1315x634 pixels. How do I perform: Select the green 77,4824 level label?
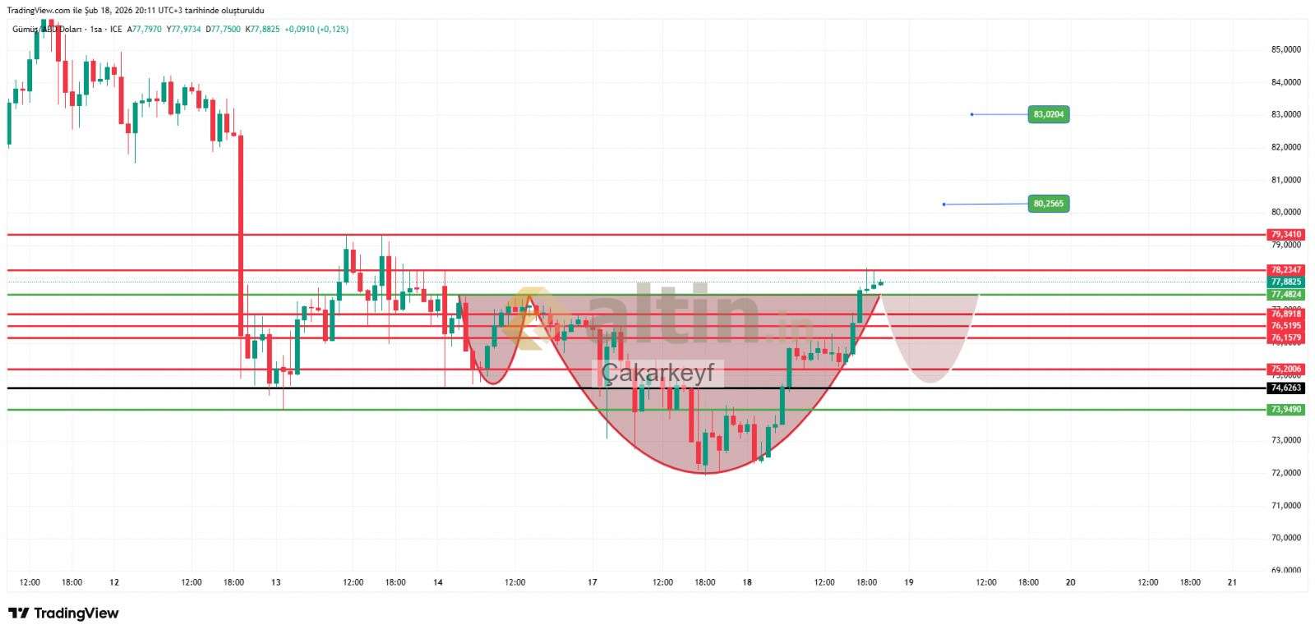click(x=1286, y=294)
